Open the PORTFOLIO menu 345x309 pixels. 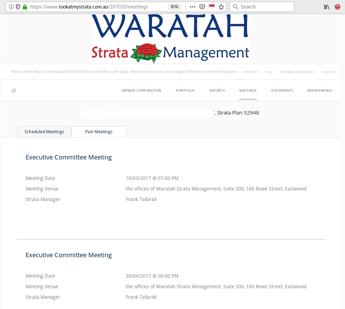185,90
